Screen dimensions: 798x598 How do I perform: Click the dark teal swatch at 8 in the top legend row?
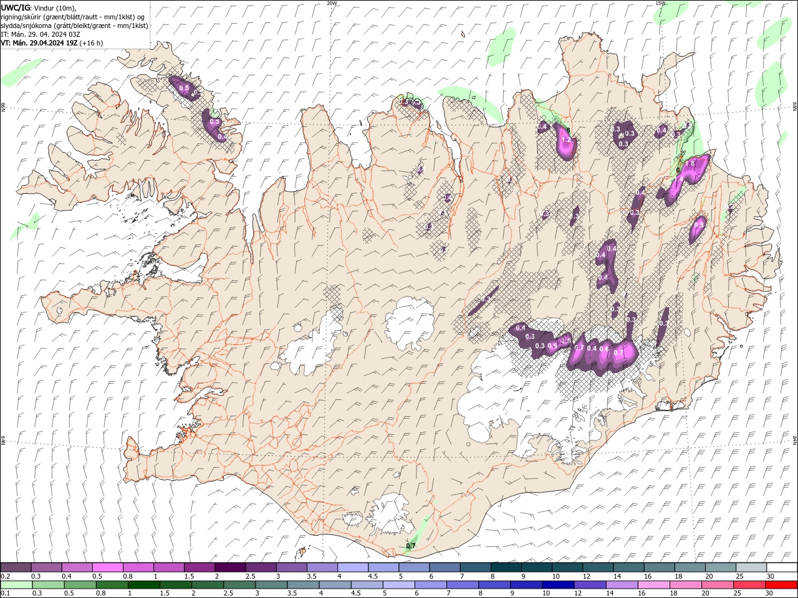[506, 567]
